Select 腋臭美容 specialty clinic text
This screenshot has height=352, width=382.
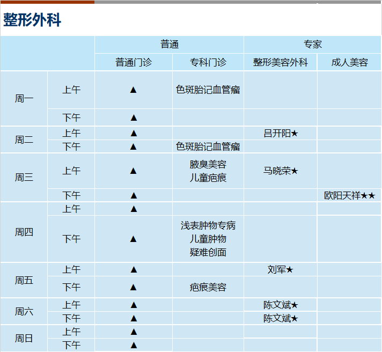tap(208, 164)
